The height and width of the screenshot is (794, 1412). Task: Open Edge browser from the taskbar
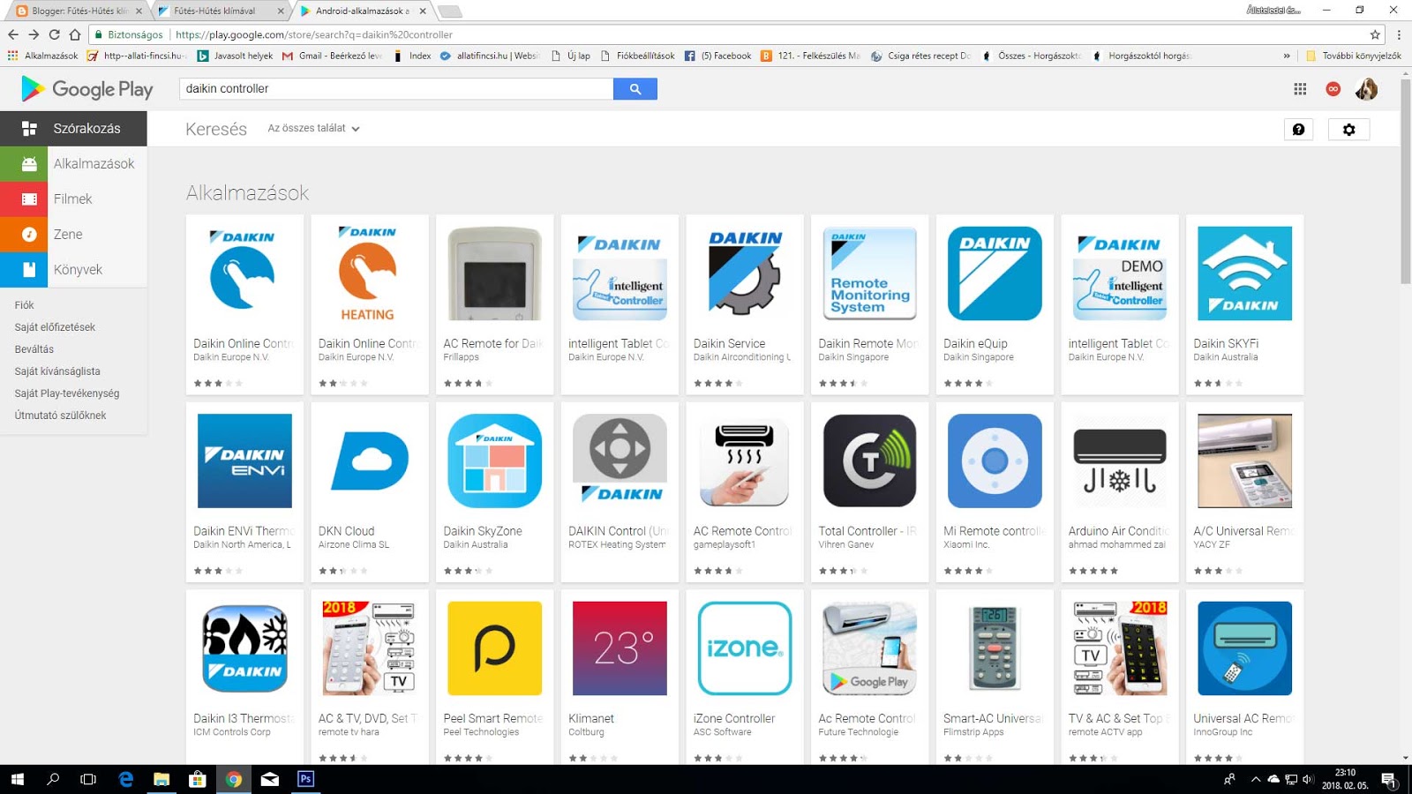125,779
